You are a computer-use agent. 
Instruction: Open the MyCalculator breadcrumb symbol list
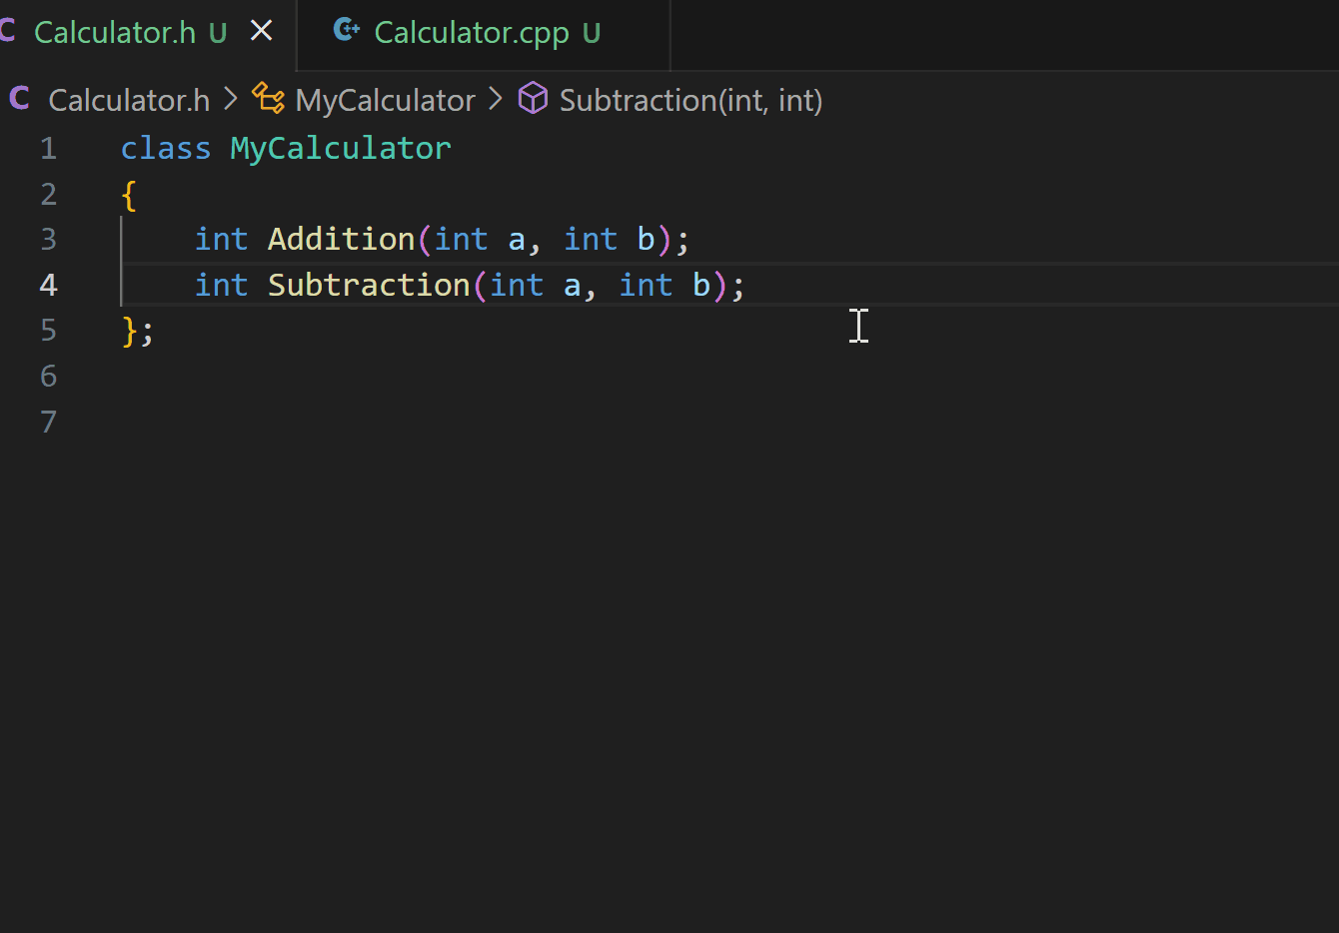pyautogui.click(x=385, y=100)
